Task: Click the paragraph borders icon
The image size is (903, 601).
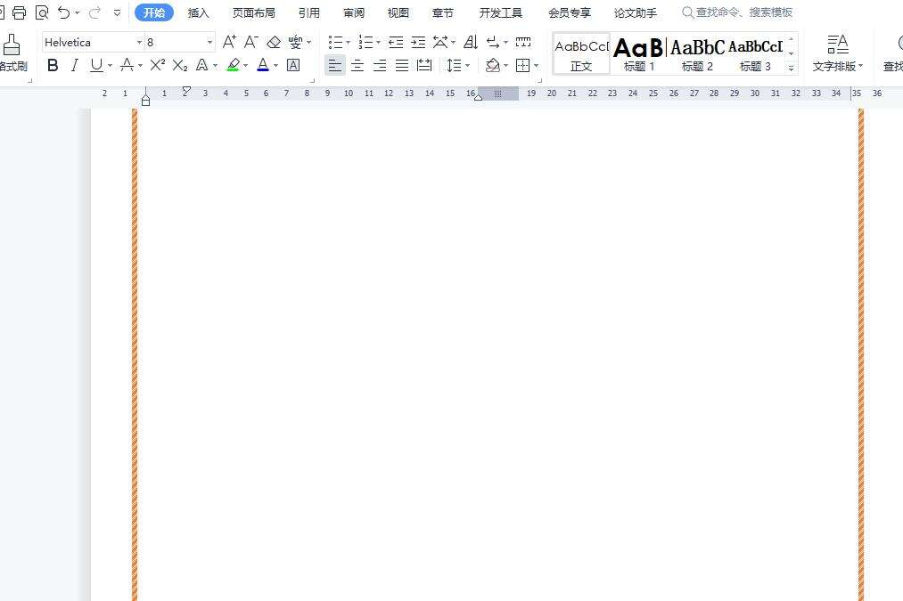Action: tap(523, 66)
